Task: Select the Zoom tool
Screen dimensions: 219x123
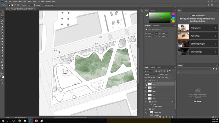Action: (2, 68)
